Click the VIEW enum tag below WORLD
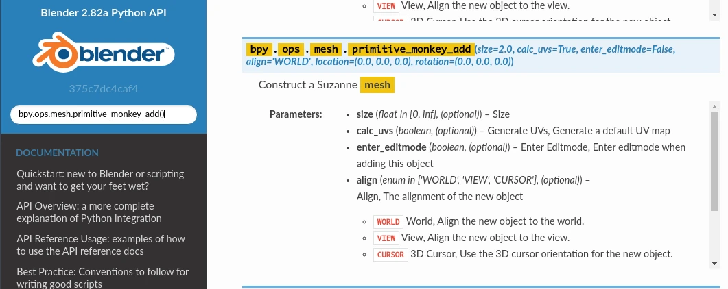Image resolution: width=728 pixels, height=289 pixels. click(x=386, y=238)
